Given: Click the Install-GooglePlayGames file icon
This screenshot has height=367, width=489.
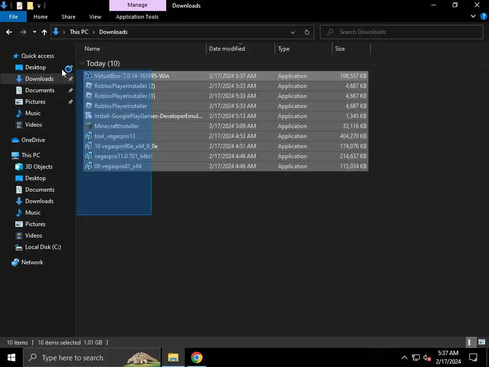Looking at the screenshot, I should (89, 116).
